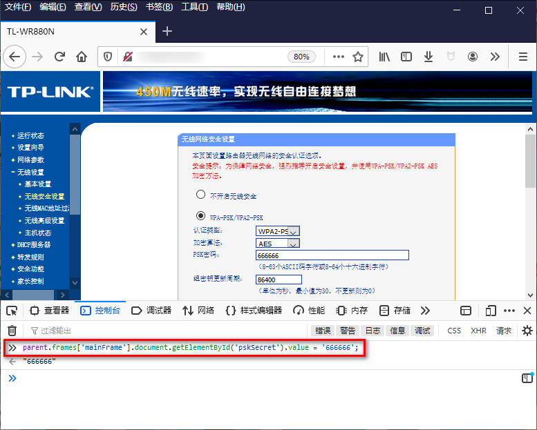Expand 网络参数 in sidebar

point(30,159)
